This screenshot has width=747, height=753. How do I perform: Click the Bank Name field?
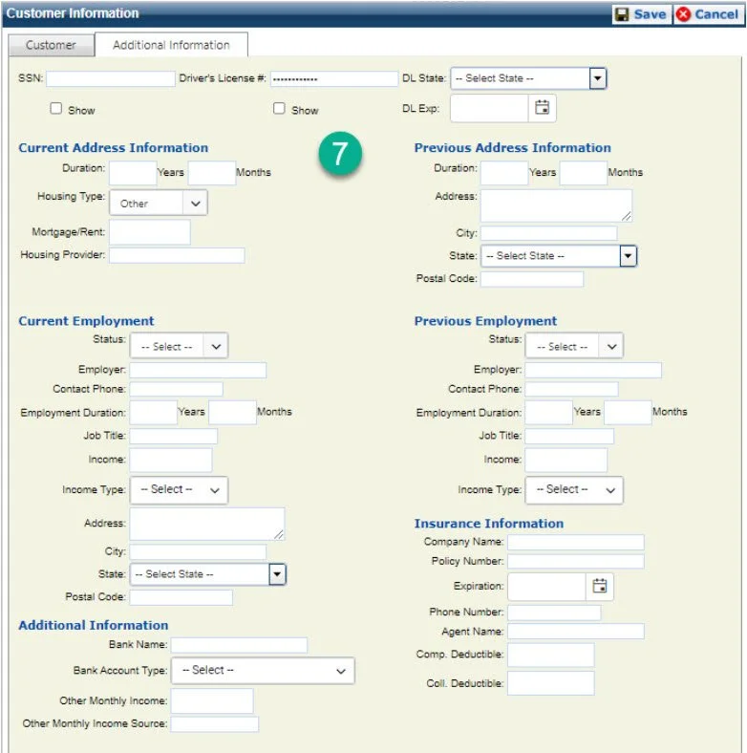click(x=239, y=645)
